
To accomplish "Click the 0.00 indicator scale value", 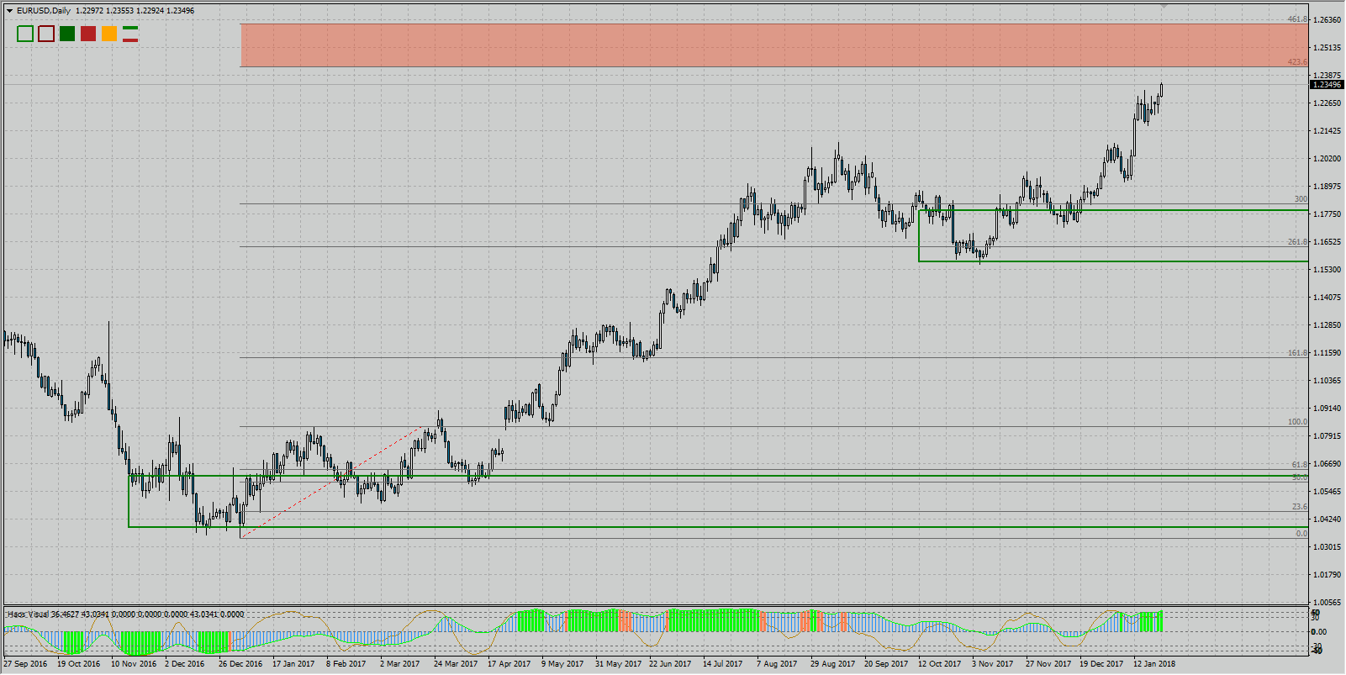I will pos(1319,631).
